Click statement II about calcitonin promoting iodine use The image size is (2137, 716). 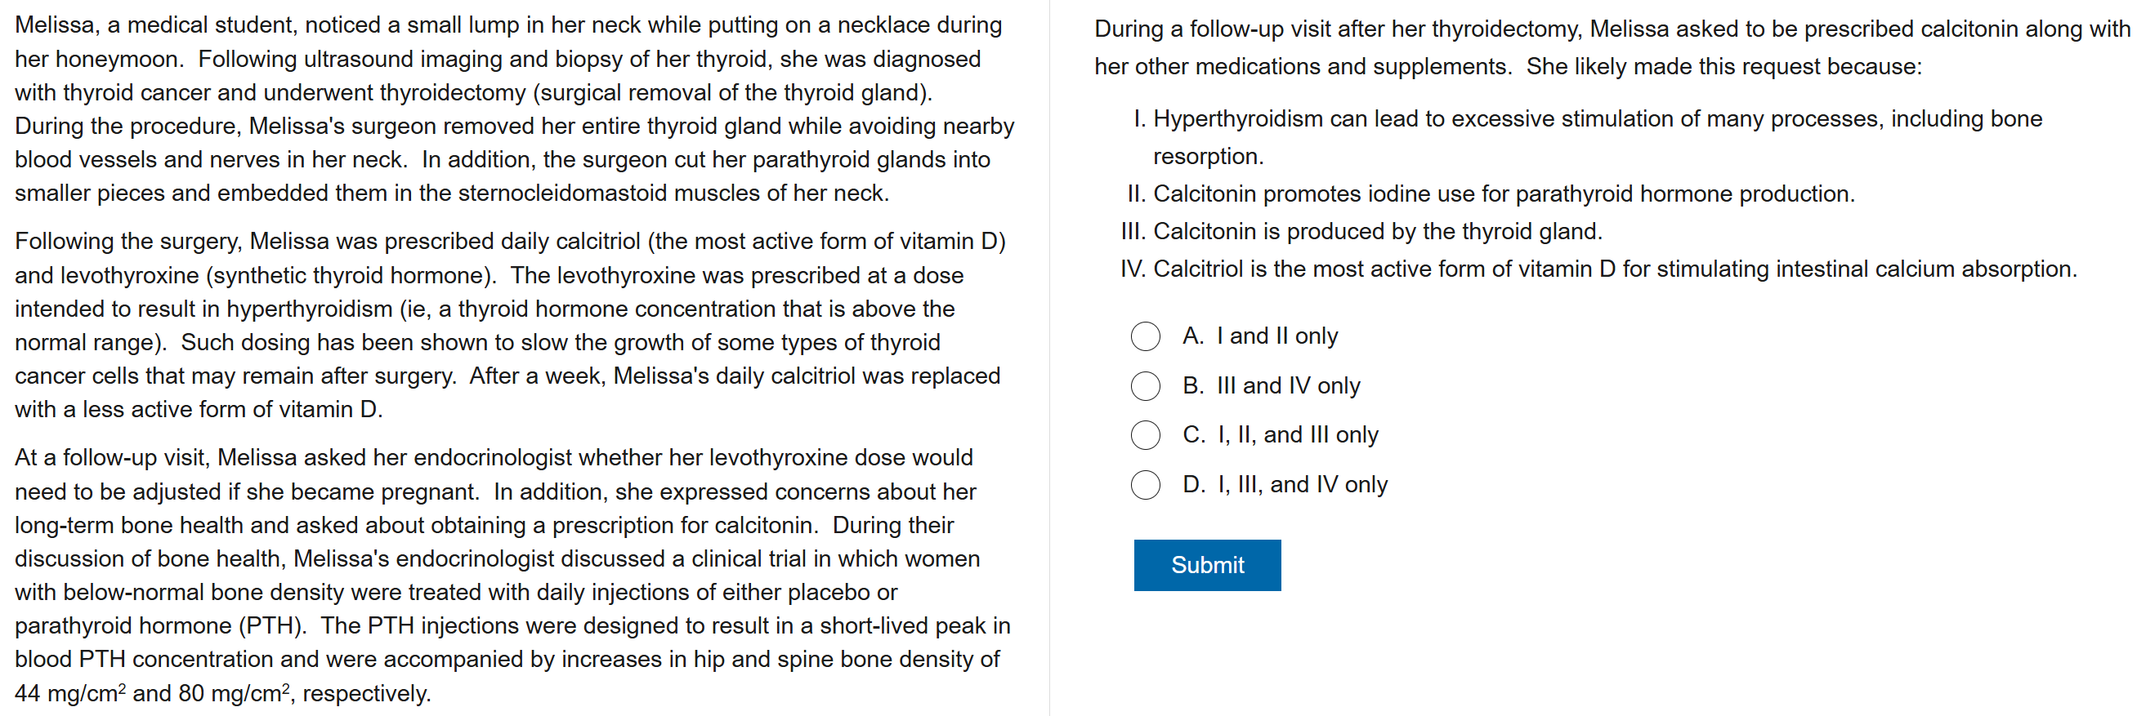tap(1503, 195)
